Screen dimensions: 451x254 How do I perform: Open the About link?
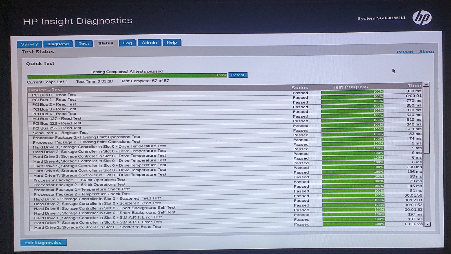[x=426, y=51]
